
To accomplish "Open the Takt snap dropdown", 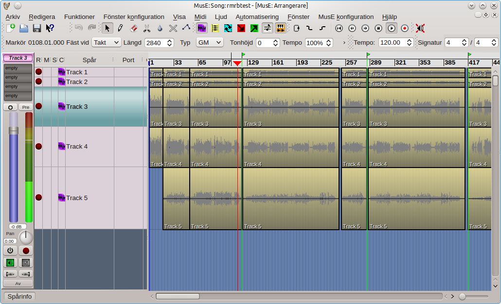I will click(x=107, y=43).
